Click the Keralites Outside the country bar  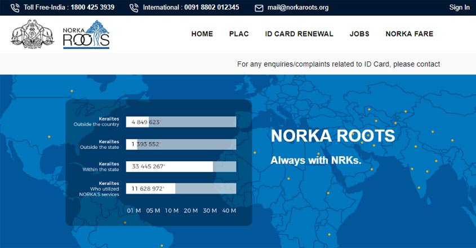[x=181, y=122]
